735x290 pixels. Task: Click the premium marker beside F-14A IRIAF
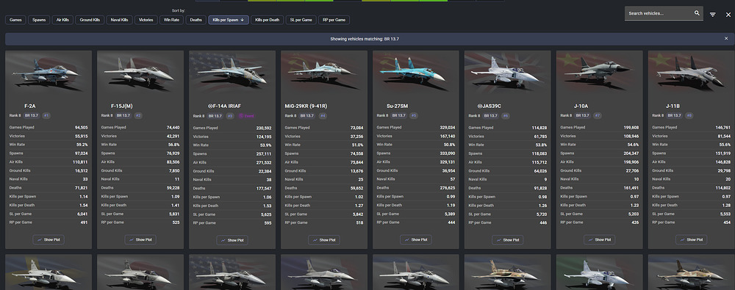tap(210, 106)
